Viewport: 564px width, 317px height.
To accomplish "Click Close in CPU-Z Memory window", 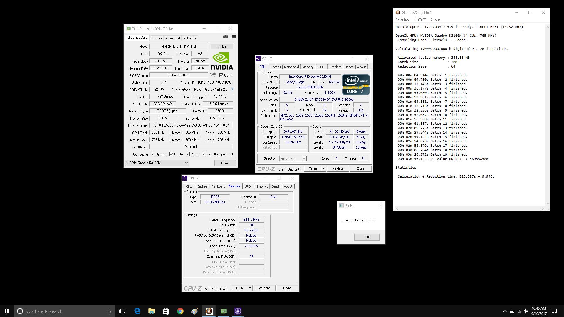I will 287,288.
